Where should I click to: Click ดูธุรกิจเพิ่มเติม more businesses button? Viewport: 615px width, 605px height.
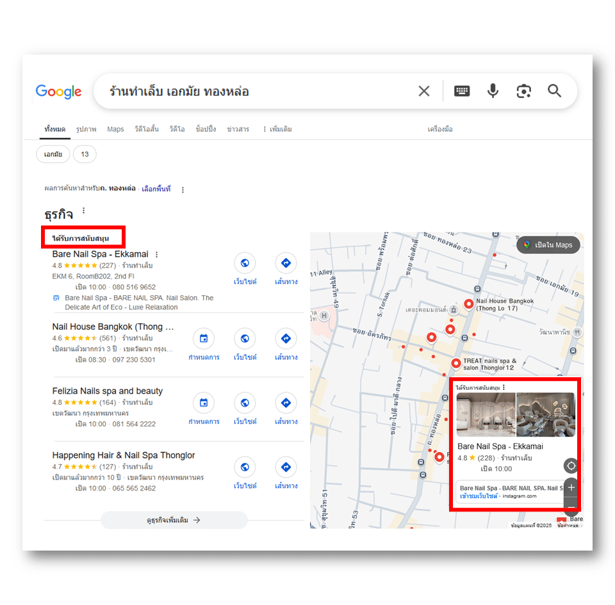pyautogui.click(x=174, y=520)
